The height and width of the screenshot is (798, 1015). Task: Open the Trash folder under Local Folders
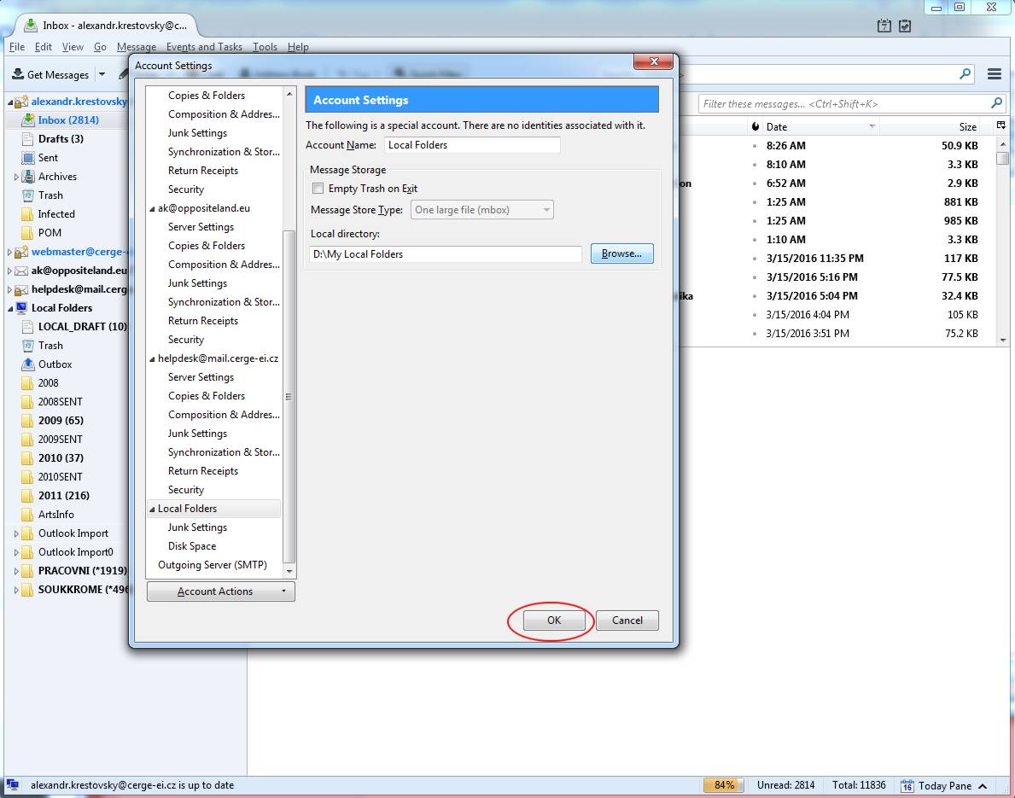point(50,346)
